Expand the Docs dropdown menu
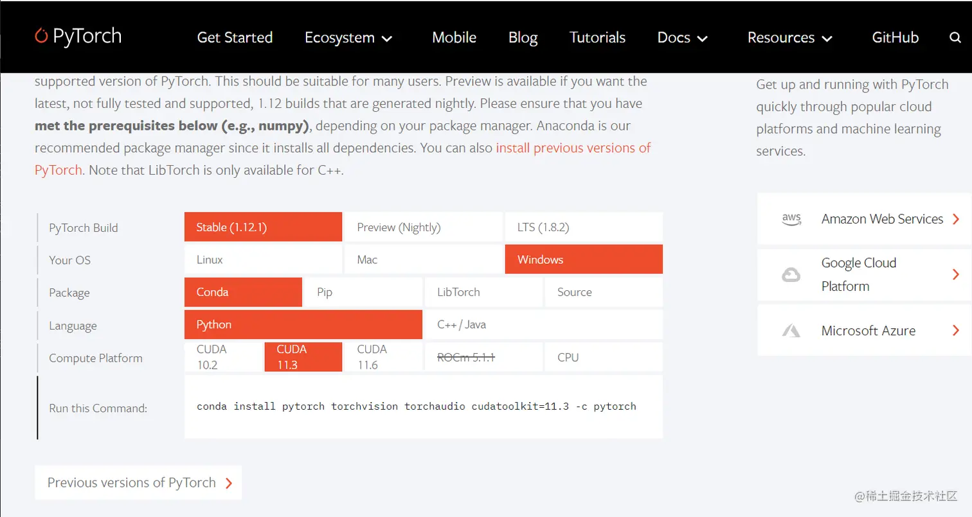The height and width of the screenshot is (517, 972). [x=682, y=38]
